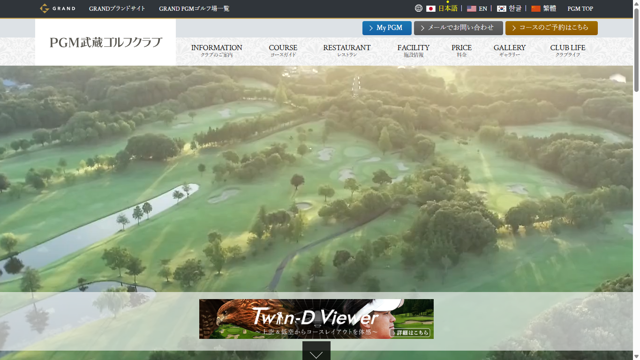
Task: Switch language to 日本語
Action: point(448,8)
